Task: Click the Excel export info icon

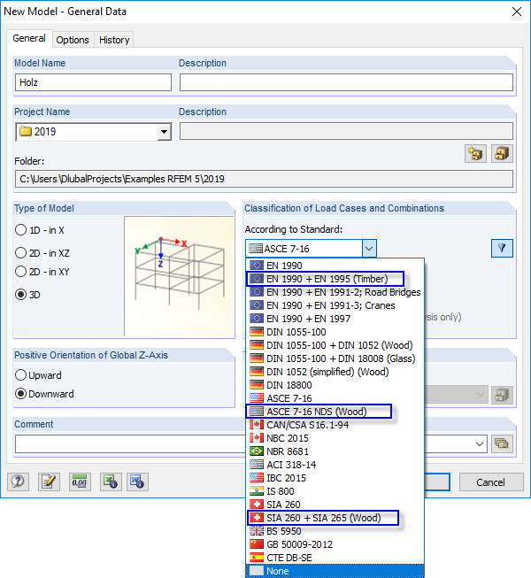Action: [111, 482]
